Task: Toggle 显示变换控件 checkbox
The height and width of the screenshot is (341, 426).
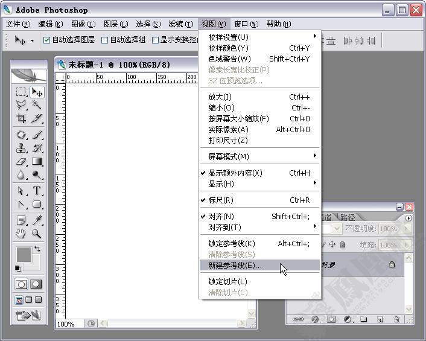Action: pyautogui.click(x=155, y=40)
